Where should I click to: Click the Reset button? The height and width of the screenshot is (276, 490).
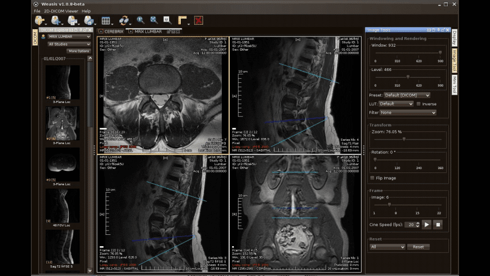pos(418,247)
